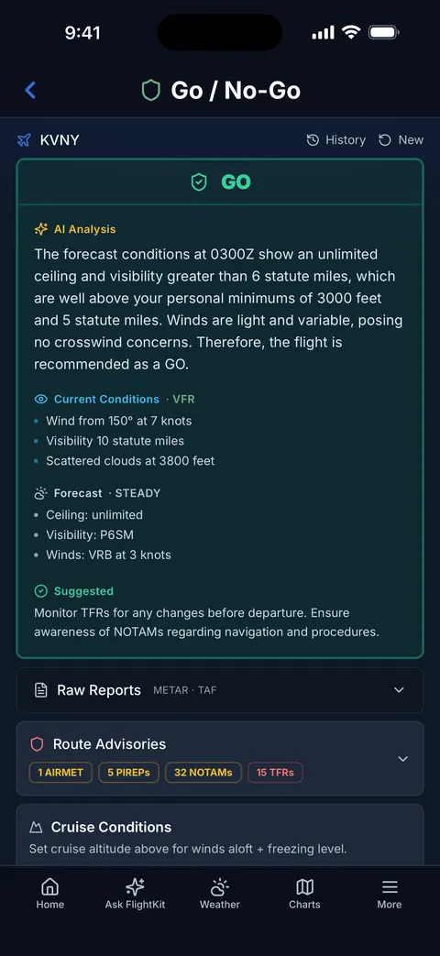Tap the Current Conditions eye icon
The height and width of the screenshot is (956, 440).
point(41,400)
